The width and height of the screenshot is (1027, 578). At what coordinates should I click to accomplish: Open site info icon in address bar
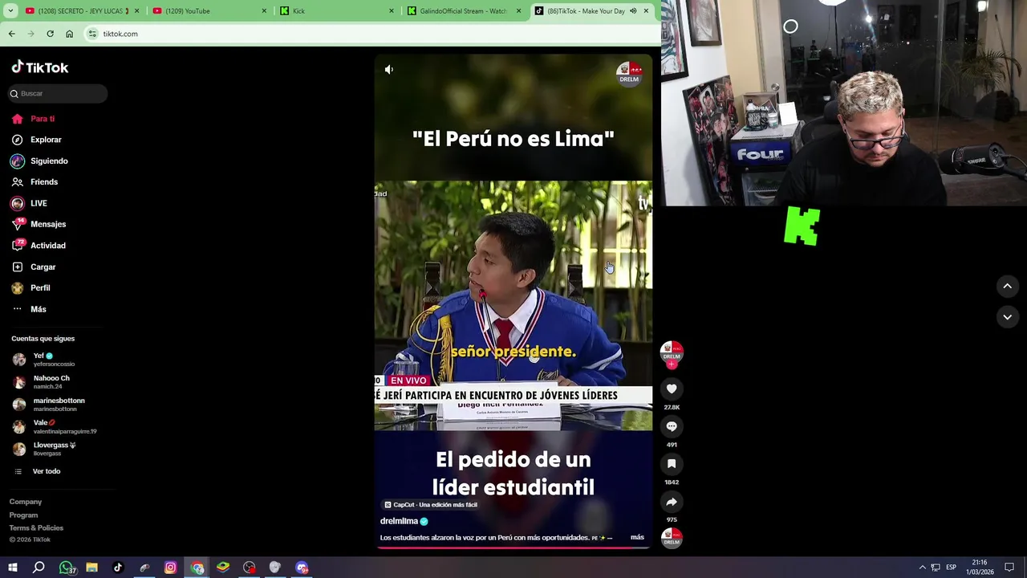93,34
